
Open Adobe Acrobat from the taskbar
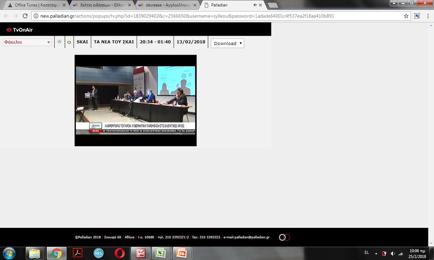click(78, 253)
